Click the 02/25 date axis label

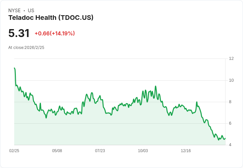(14, 151)
